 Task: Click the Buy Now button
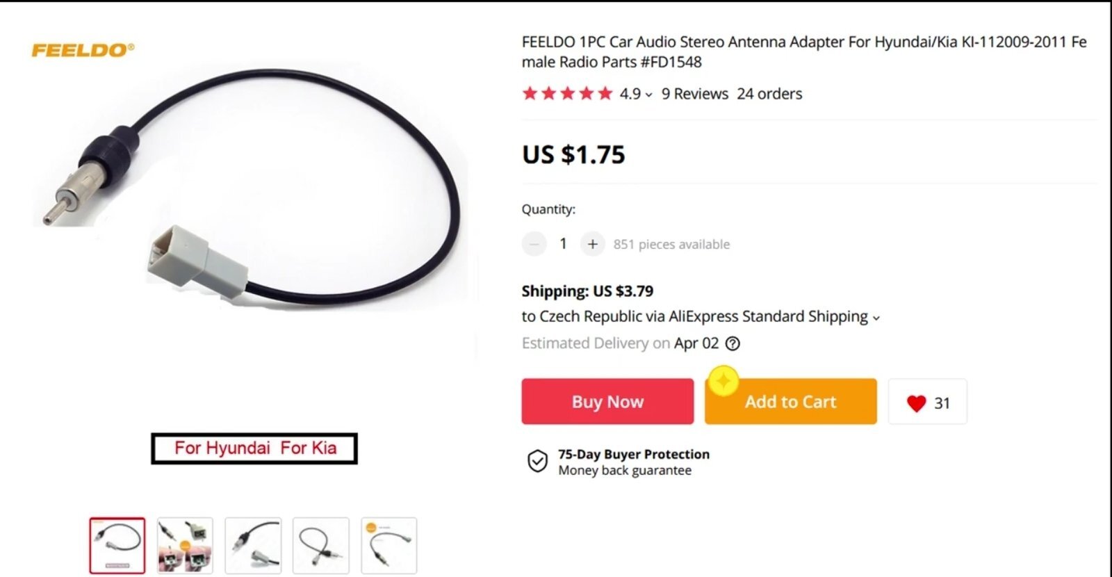(x=607, y=401)
